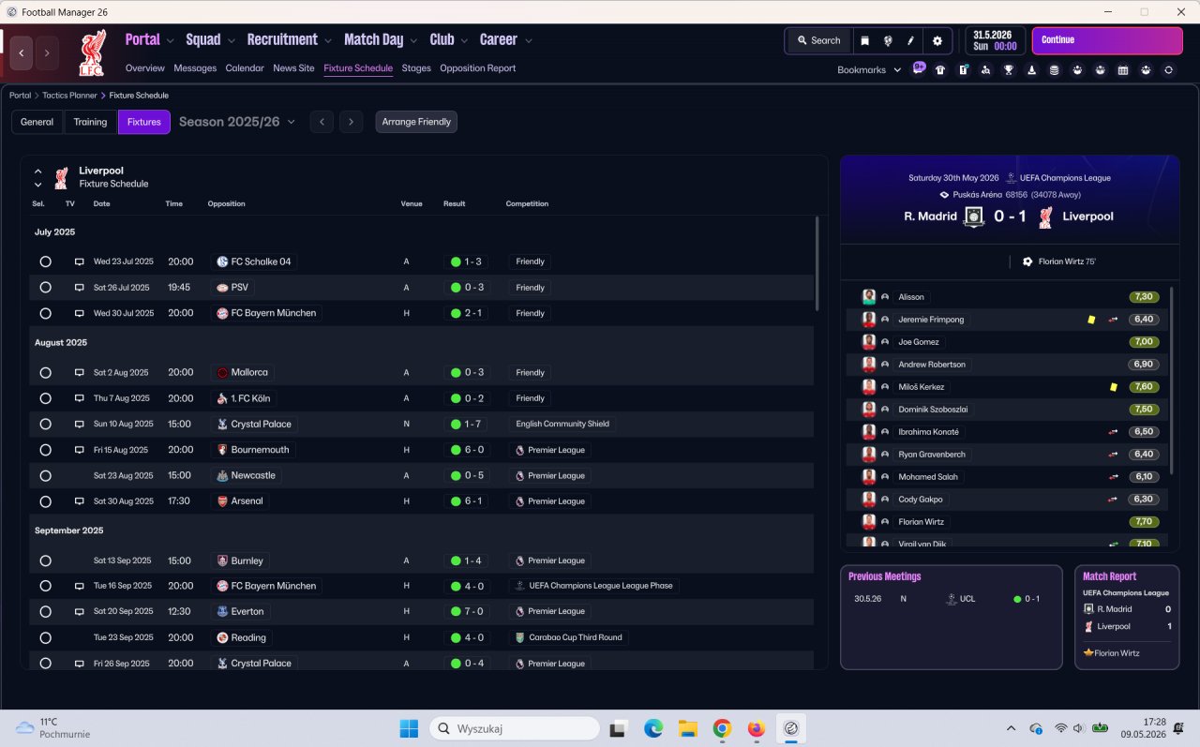Click the Liverpool club badge in the header
Viewport: 1200px width, 747px height.
tap(92, 53)
